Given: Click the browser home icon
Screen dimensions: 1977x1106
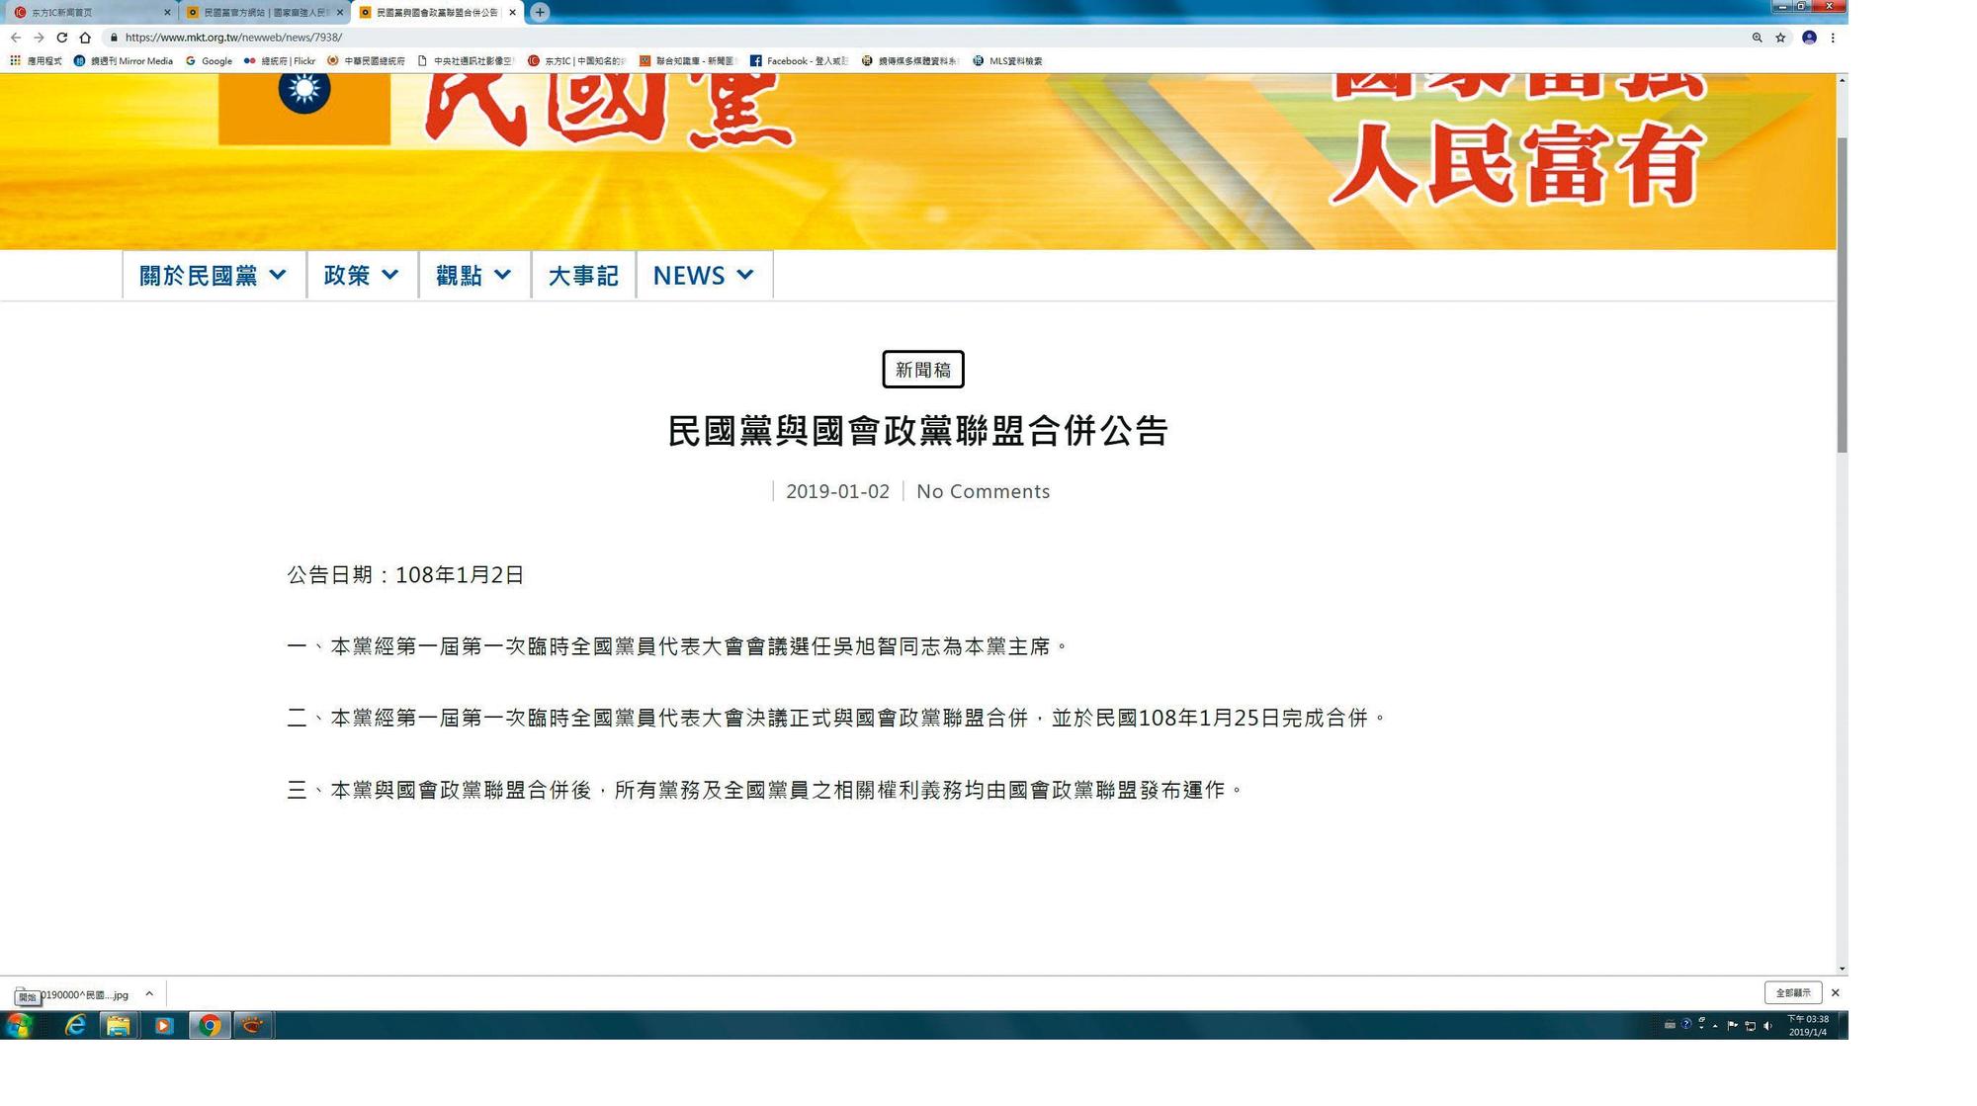Looking at the screenshot, I should click(86, 37).
